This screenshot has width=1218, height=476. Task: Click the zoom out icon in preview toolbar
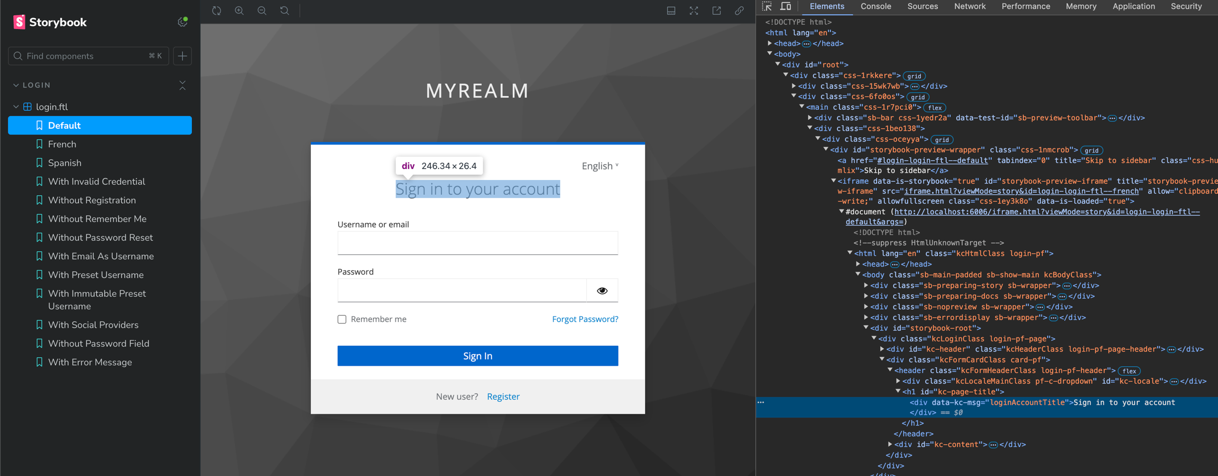[262, 11]
